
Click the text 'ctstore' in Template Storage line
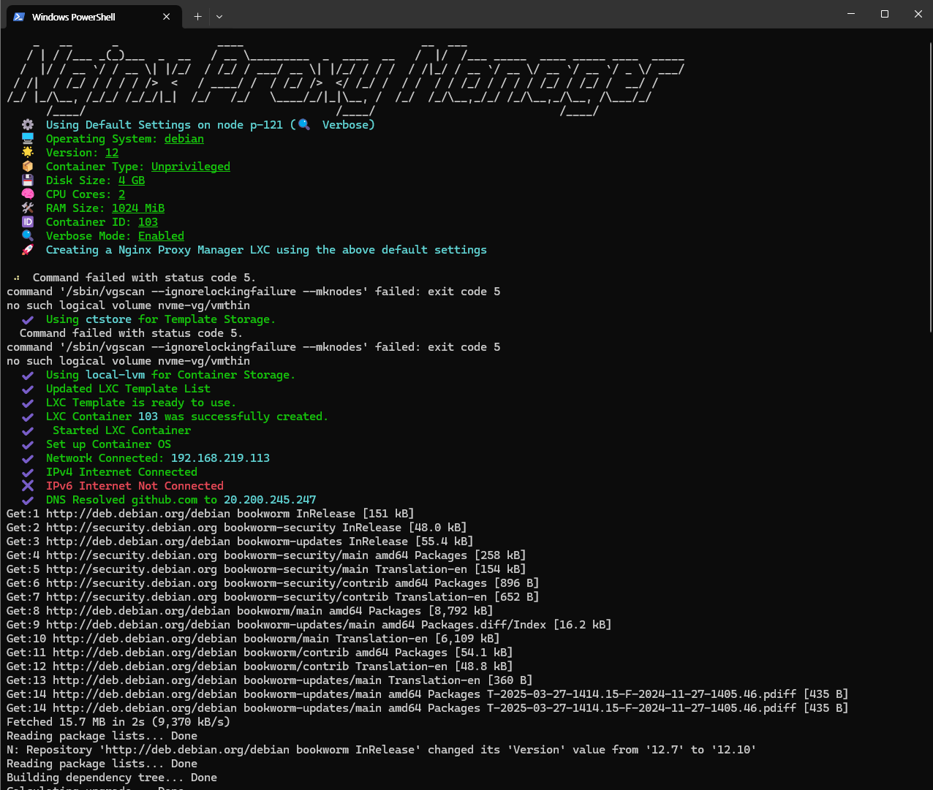pos(109,319)
